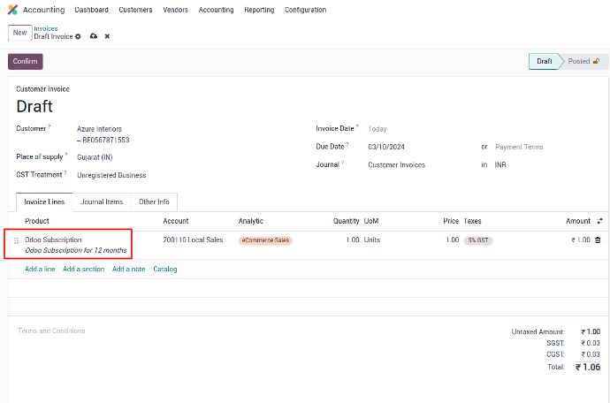Open the Vendors menu

(x=175, y=10)
